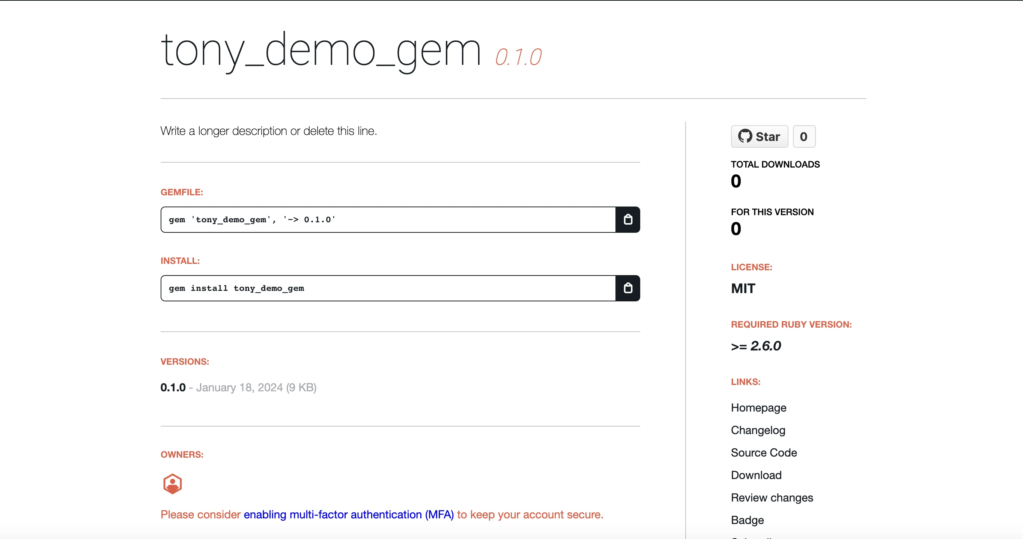This screenshot has width=1023, height=539.
Task: Get the gem's Badge markup
Action: [x=746, y=520]
